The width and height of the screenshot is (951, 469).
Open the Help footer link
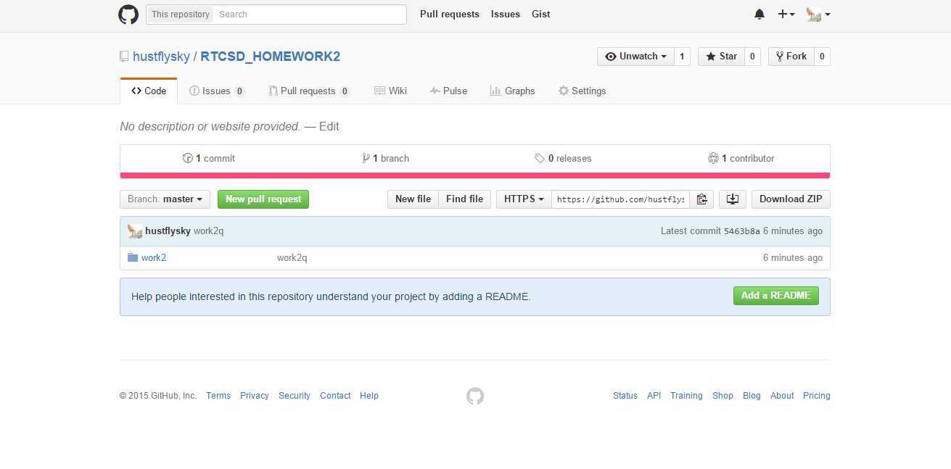[x=369, y=396]
